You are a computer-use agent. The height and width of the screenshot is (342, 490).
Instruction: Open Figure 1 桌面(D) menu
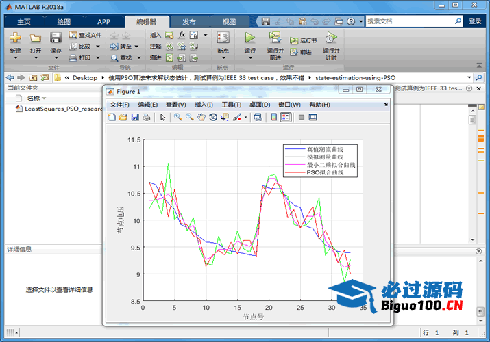pos(260,105)
